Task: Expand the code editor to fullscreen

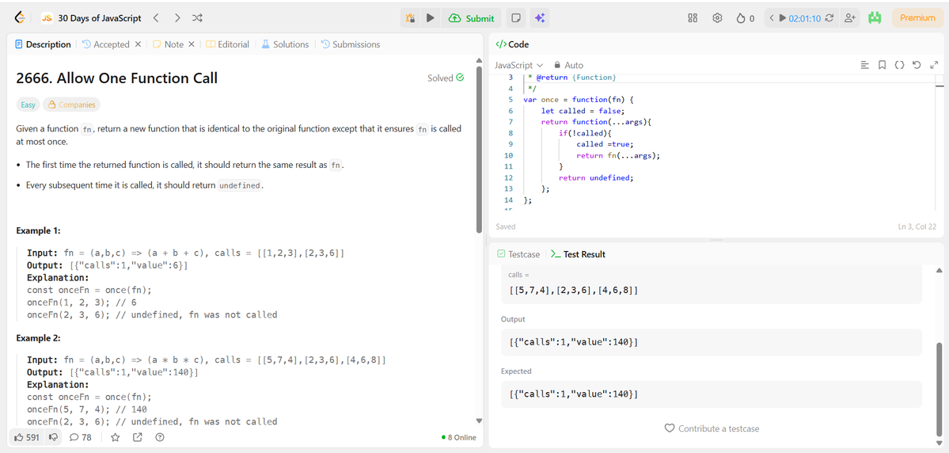Action: [x=934, y=65]
